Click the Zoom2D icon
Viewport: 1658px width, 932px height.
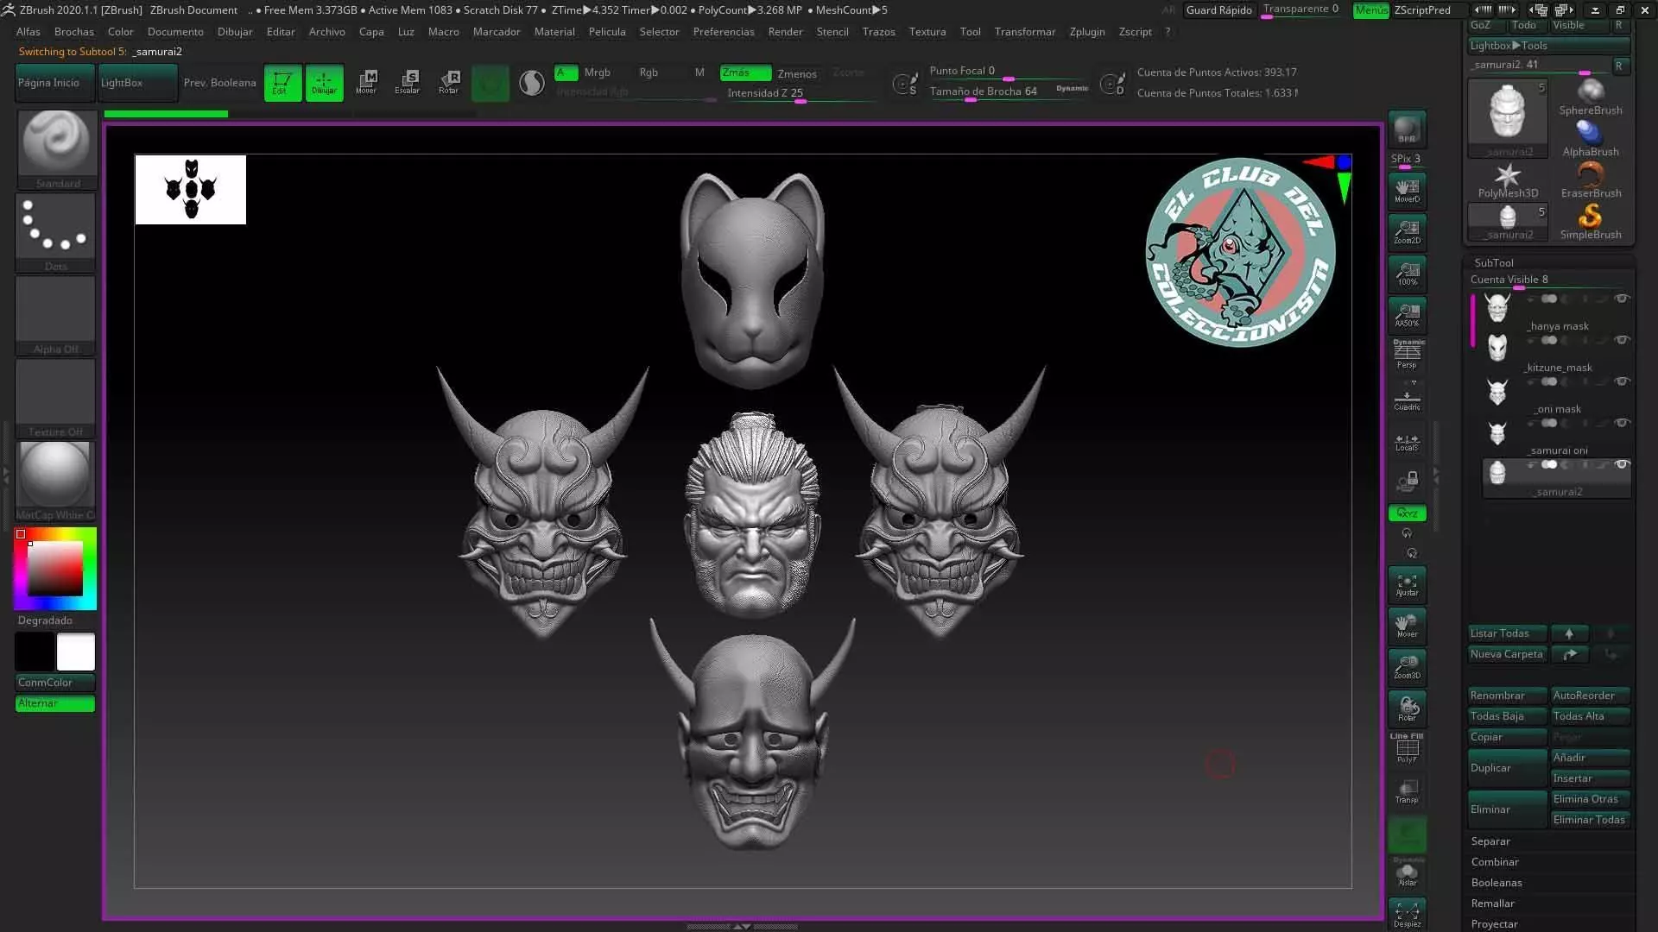(x=1407, y=230)
